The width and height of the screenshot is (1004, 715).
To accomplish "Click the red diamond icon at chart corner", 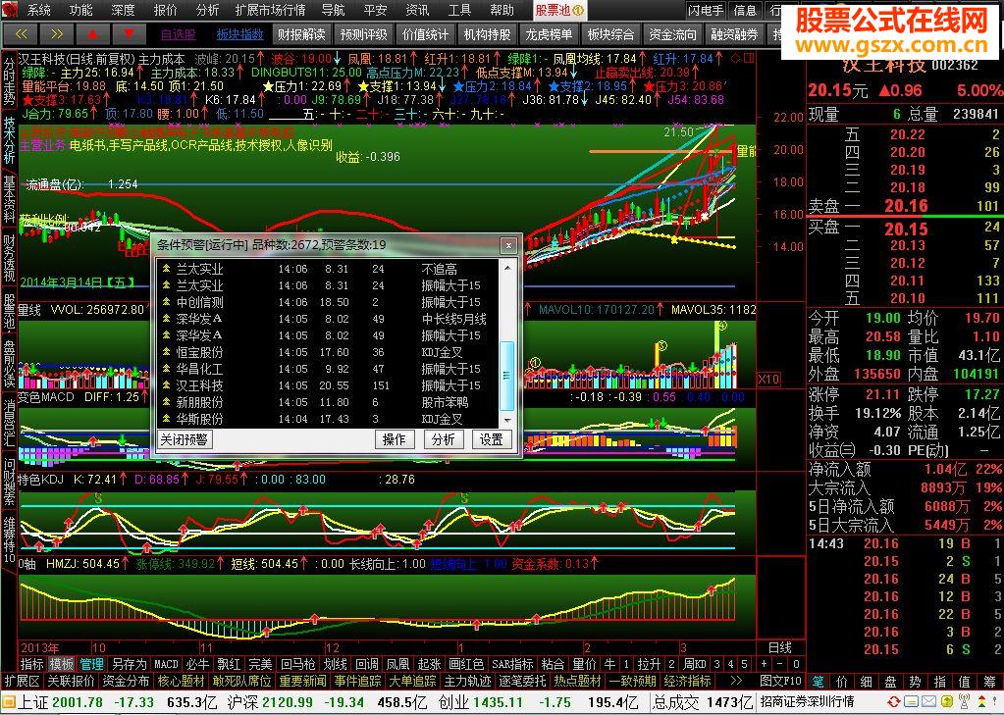I will tap(735, 58).
